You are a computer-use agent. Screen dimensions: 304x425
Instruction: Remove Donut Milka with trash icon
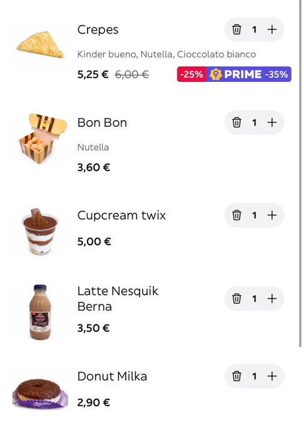pos(236,376)
